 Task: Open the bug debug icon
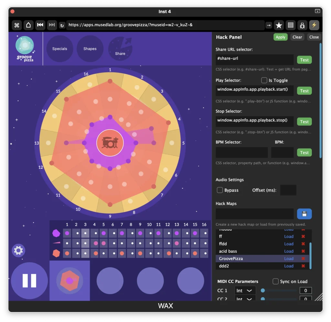point(303,25)
